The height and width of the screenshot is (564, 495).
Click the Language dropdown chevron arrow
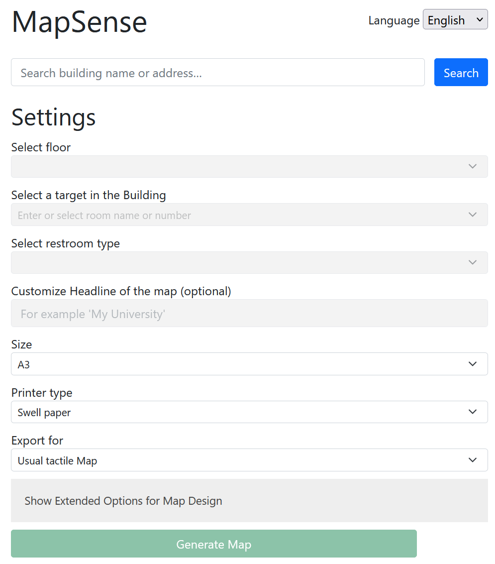pyautogui.click(x=480, y=19)
